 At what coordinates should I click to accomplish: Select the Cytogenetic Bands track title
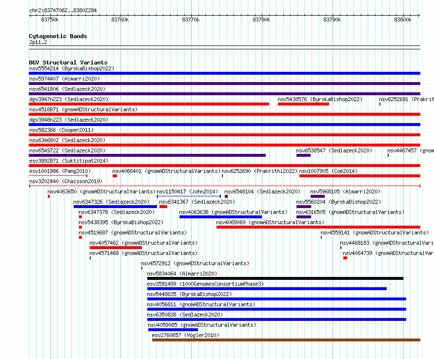58,36
